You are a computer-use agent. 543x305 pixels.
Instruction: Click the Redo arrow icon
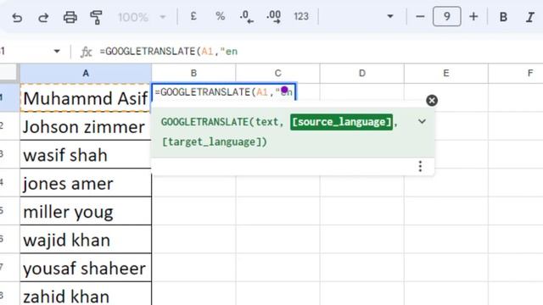tap(43, 17)
